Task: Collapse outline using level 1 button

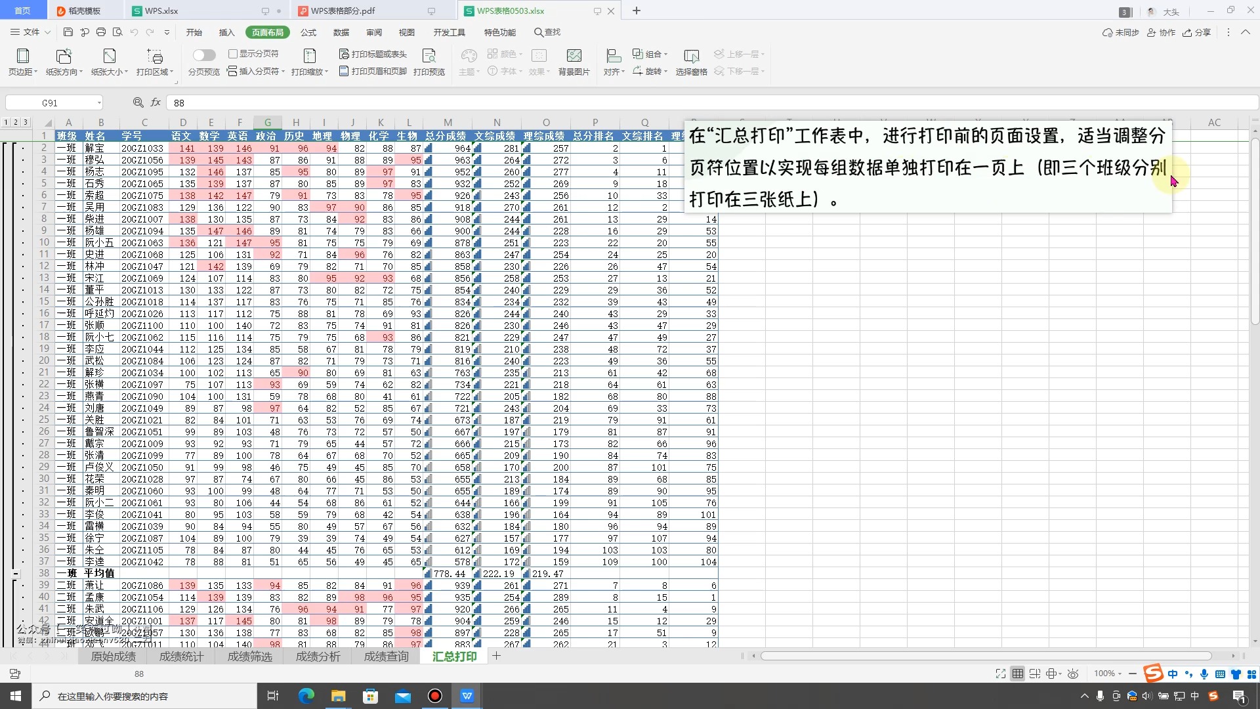Action: [6, 122]
